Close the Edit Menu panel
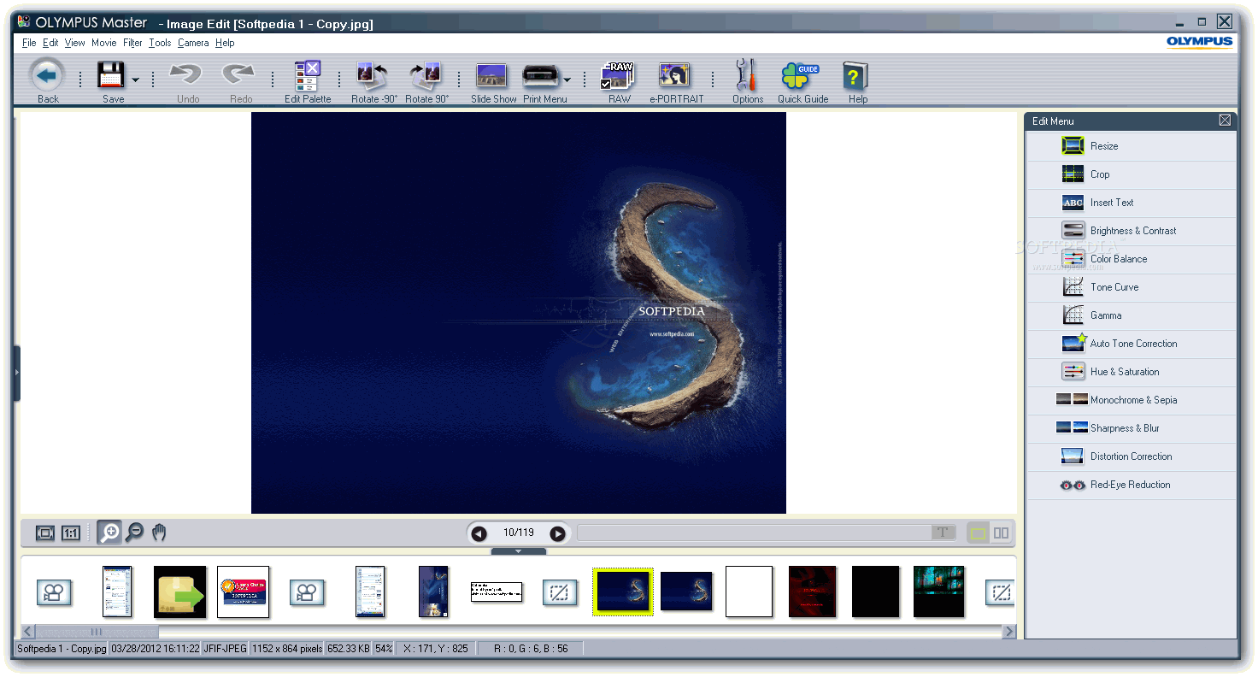Viewport: 1258px width, 677px height. (x=1225, y=121)
